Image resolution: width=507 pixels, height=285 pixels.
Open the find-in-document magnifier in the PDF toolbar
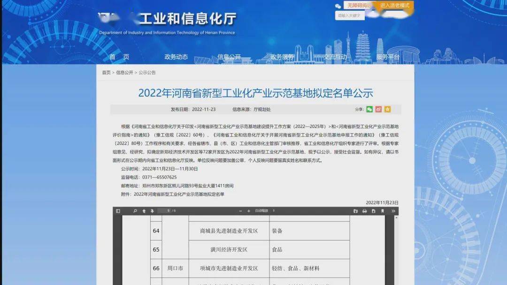click(x=135, y=211)
